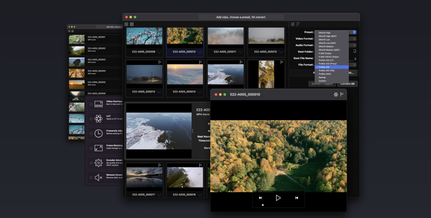
Task: Expand details for clip E22-A005_000012
Action: tap(281, 52)
